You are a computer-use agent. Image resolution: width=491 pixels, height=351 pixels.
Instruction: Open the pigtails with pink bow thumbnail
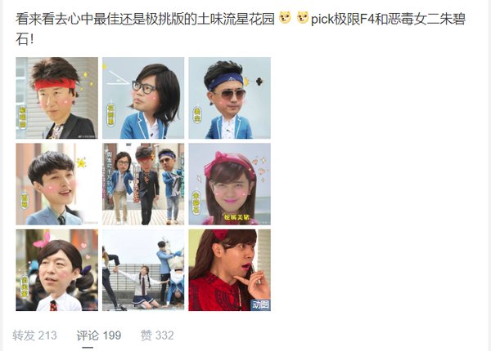(x=57, y=270)
